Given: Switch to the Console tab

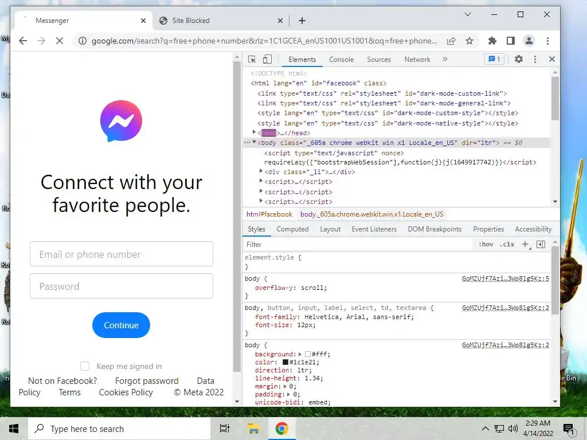Looking at the screenshot, I should pyautogui.click(x=342, y=60).
